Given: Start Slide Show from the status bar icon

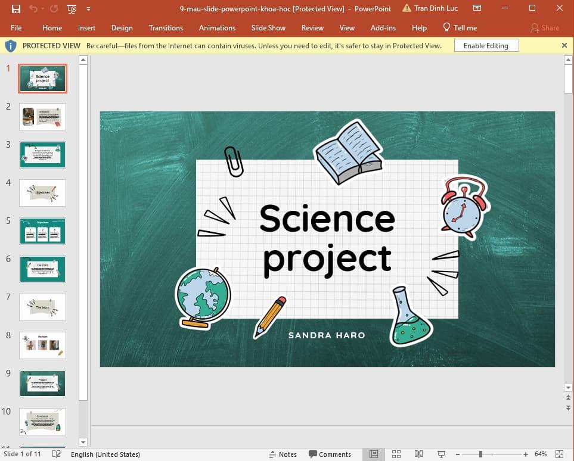Looking at the screenshot, I should click(x=440, y=454).
